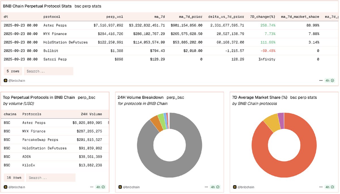Click 4h refresh badge on Perpetual Protocol Stats panel
This screenshot has width=340, height=194.
pos(330,80)
